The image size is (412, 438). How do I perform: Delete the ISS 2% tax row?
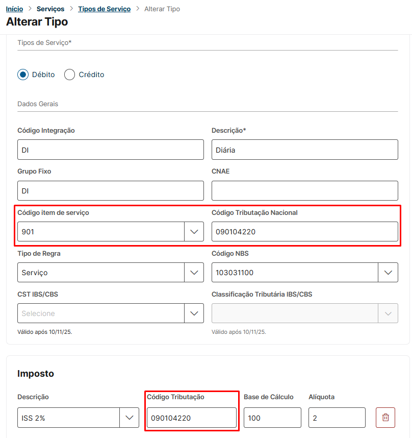[x=385, y=418]
